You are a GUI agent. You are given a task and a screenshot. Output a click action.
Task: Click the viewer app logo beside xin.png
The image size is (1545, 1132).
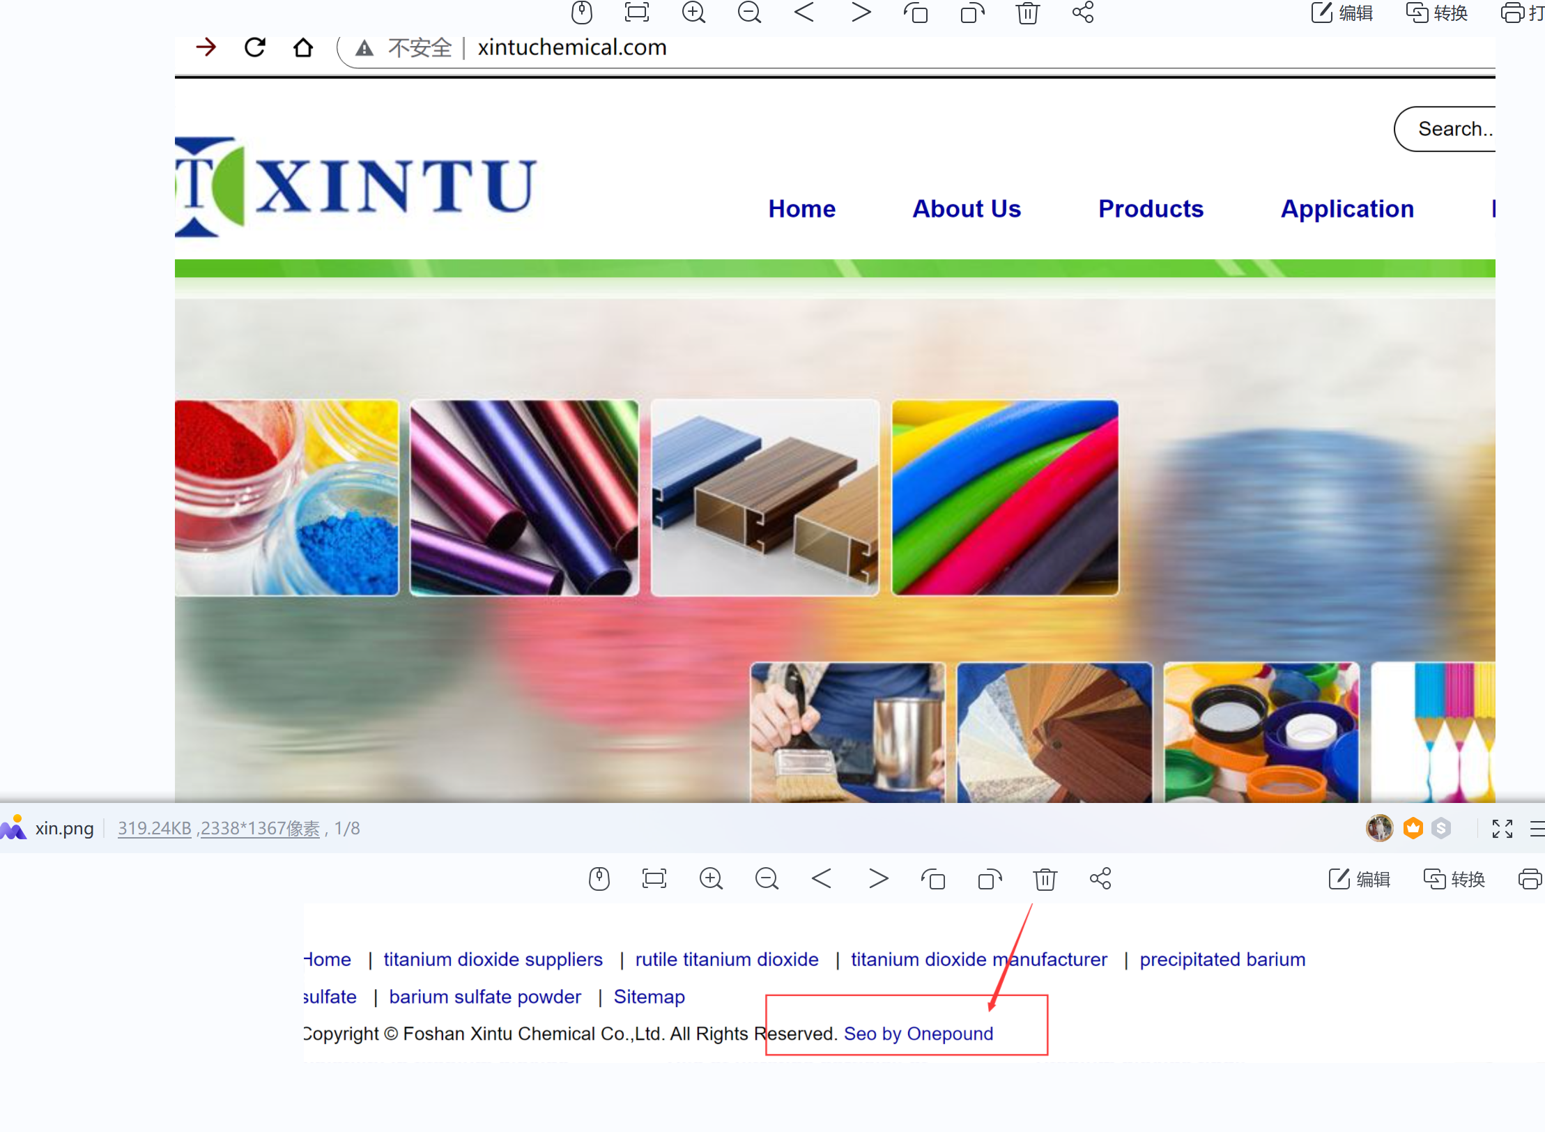coord(13,827)
